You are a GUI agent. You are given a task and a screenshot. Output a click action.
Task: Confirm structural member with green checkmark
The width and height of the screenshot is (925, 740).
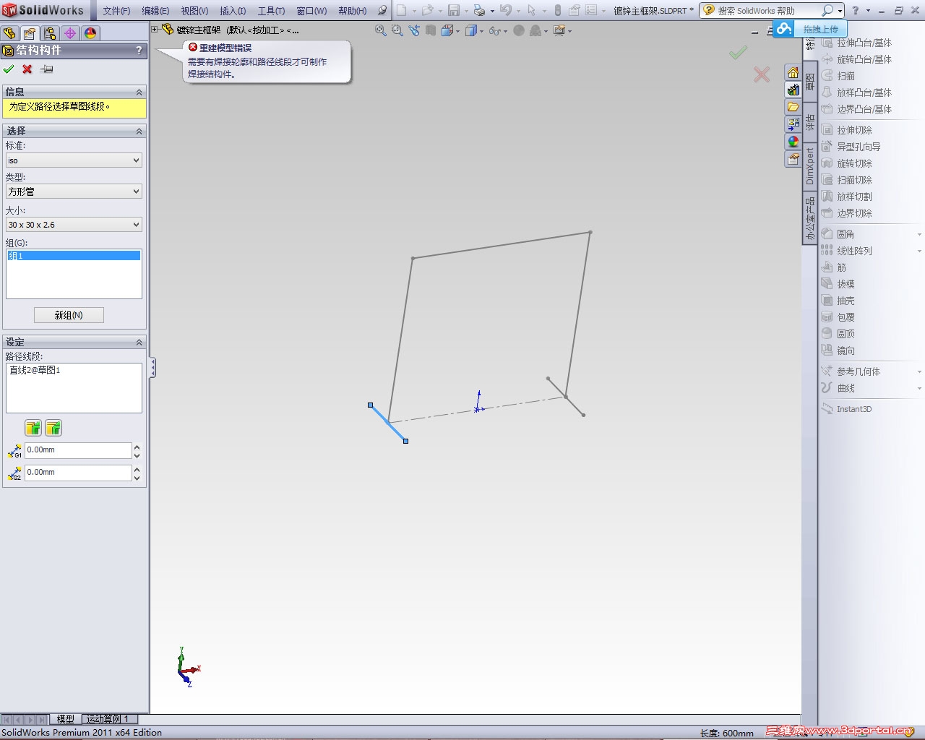pyautogui.click(x=9, y=69)
